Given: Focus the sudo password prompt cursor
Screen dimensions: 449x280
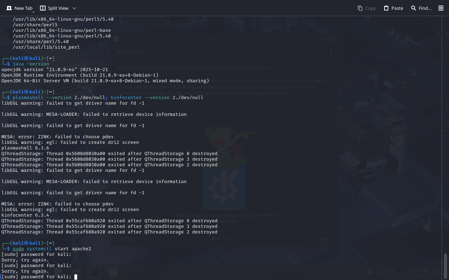Looking at the screenshot, I should pos(76,277).
